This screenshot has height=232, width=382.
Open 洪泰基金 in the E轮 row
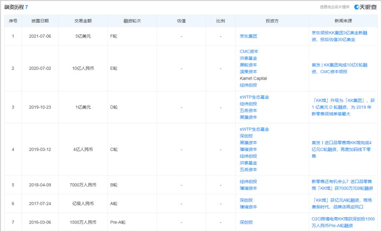tap(248, 58)
